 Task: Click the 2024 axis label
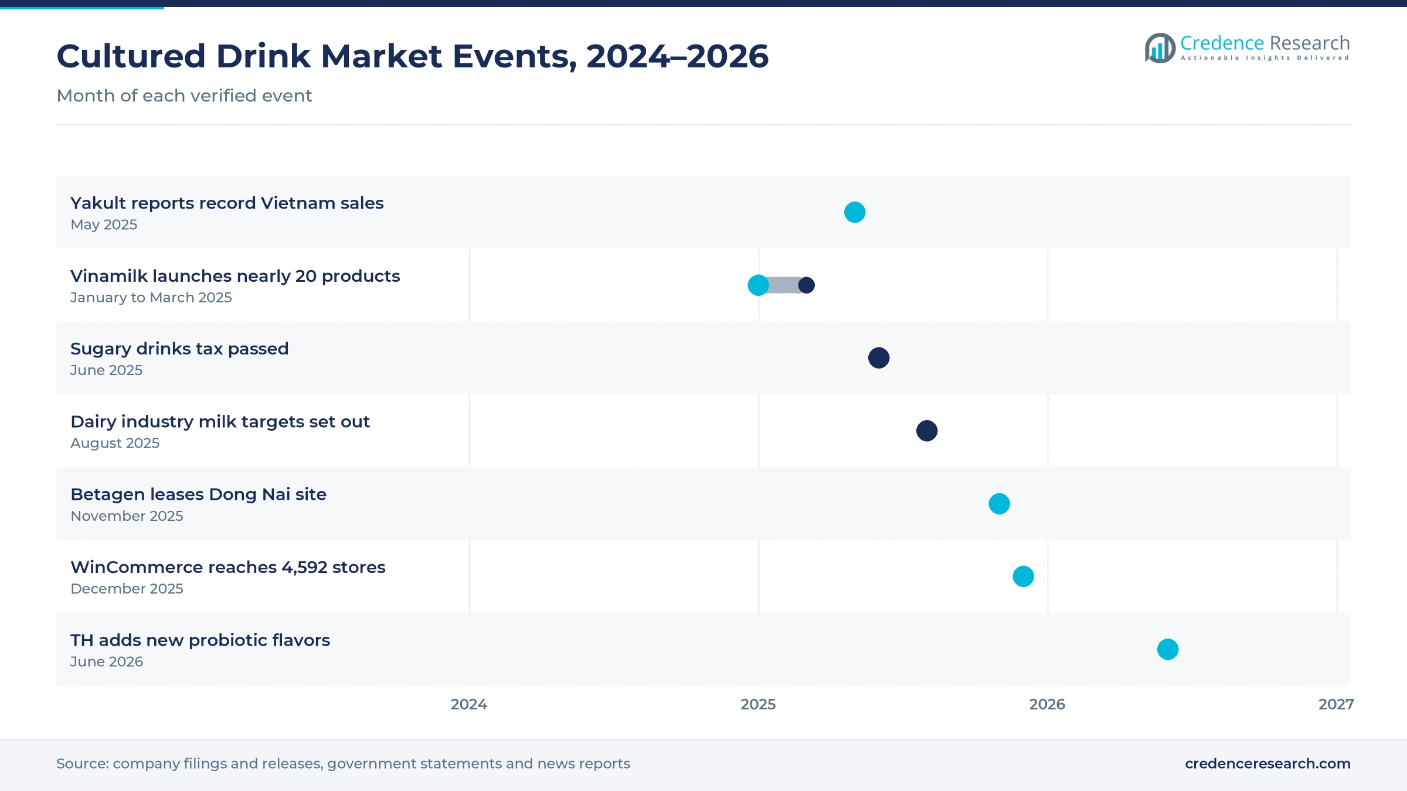(x=469, y=704)
